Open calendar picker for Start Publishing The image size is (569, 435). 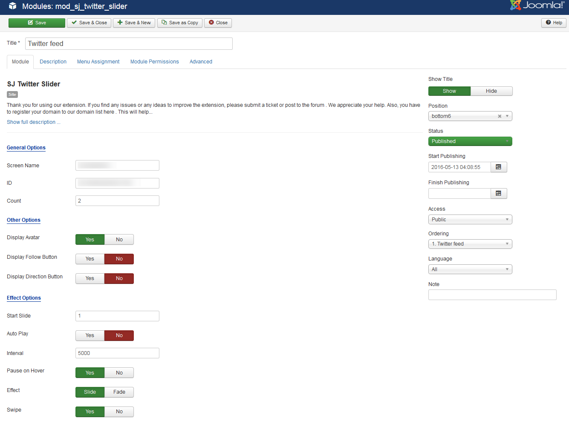point(499,167)
